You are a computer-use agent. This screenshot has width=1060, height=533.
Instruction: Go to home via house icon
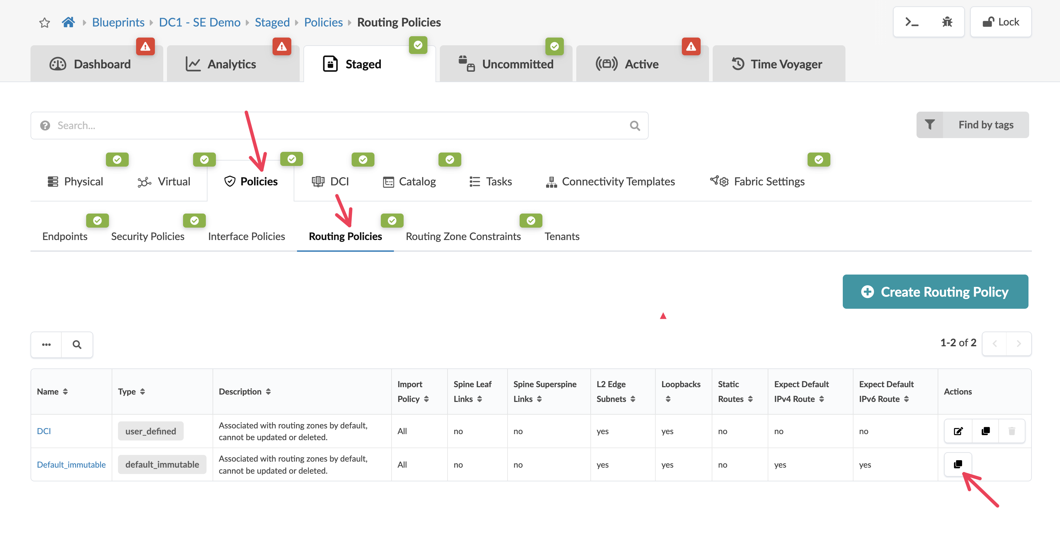pyautogui.click(x=68, y=22)
